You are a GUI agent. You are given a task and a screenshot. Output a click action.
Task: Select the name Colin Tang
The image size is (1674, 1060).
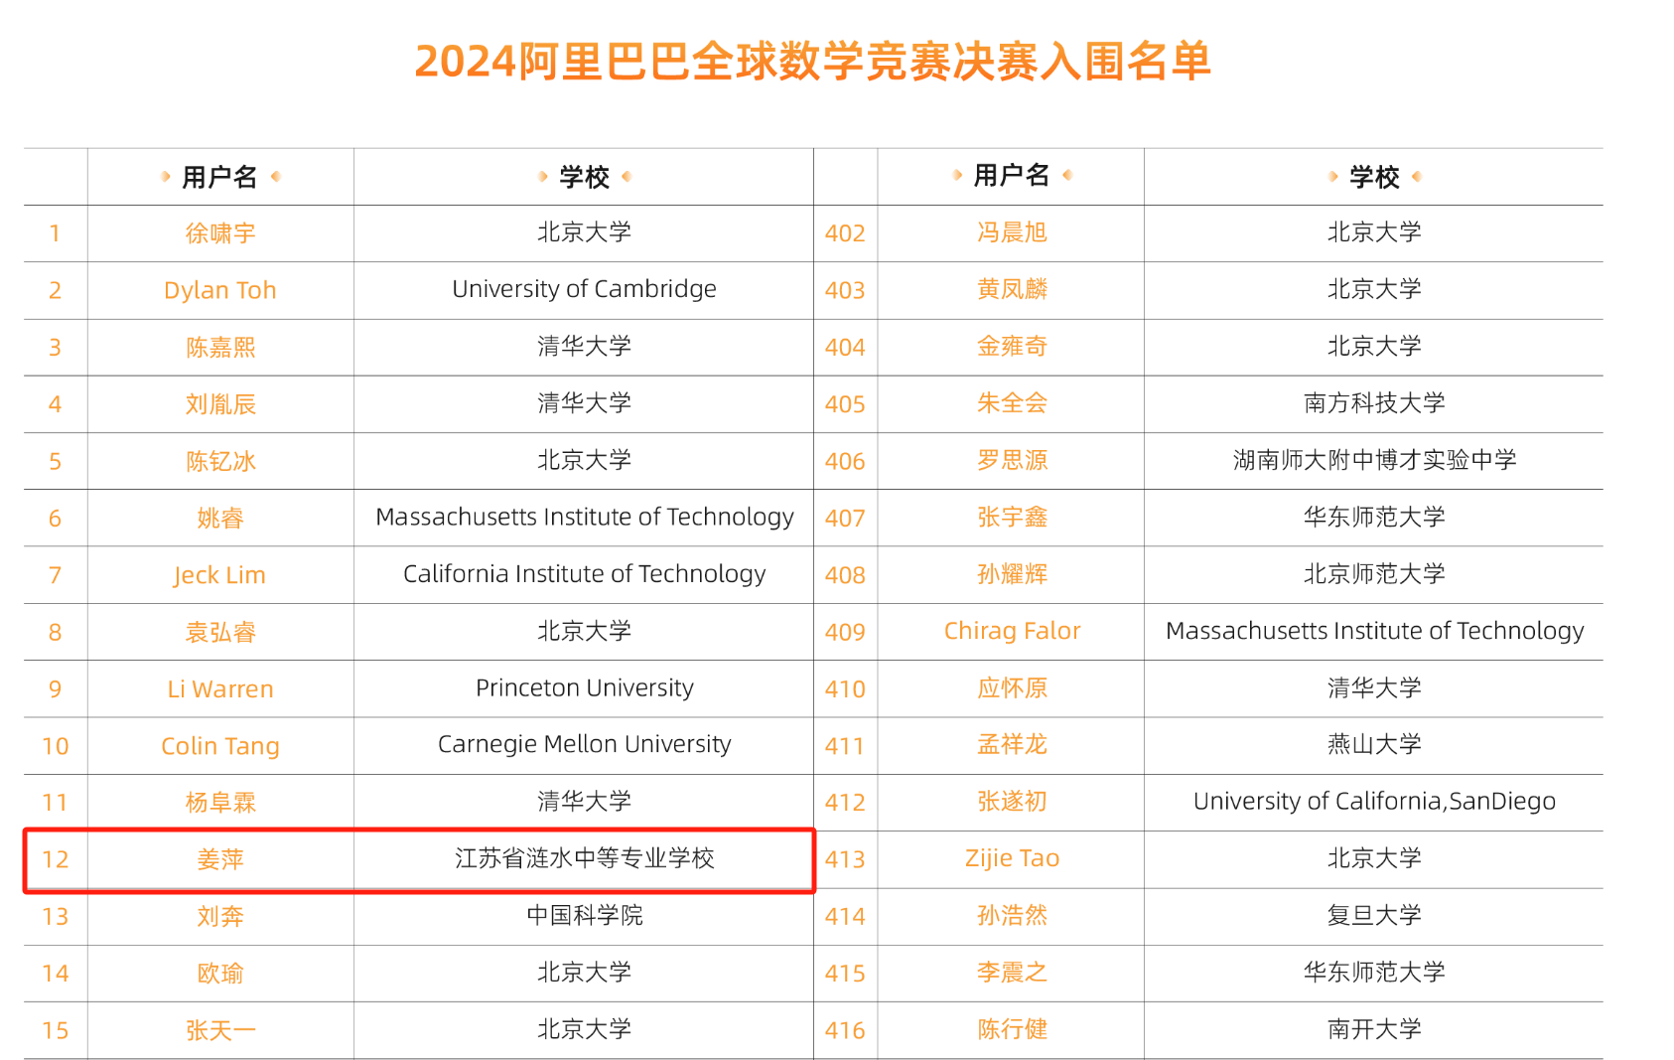point(220,746)
